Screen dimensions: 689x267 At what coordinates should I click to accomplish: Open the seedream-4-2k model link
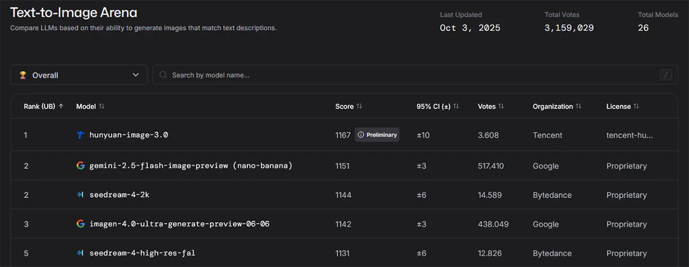click(119, 195)
